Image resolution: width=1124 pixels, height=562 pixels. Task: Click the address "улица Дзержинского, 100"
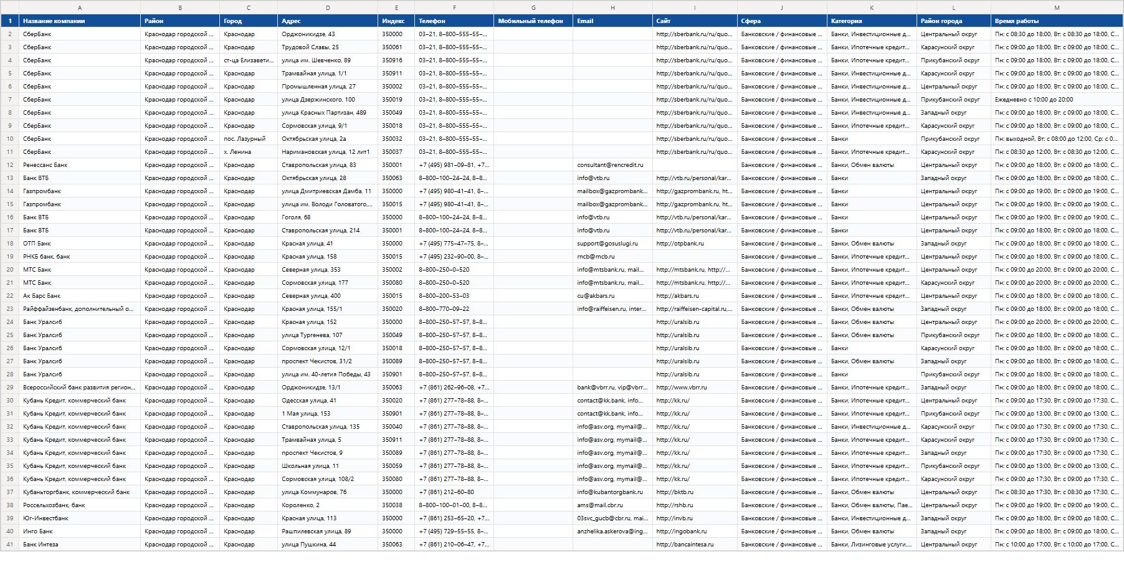click(x=328, y=100)
